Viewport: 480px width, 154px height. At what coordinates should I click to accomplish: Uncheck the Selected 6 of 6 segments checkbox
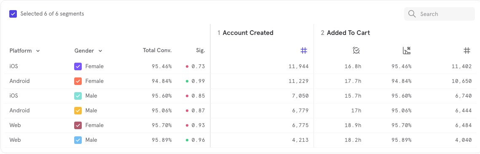point(13,14)
